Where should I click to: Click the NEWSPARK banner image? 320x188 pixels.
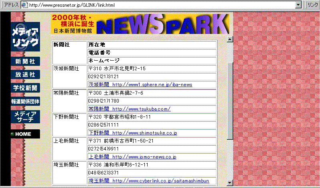[140, 24]
